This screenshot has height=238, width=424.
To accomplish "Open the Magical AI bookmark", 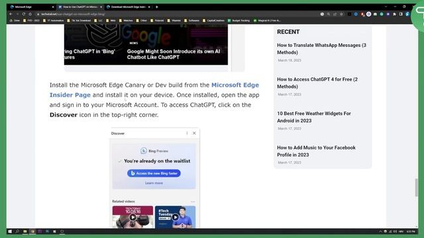I will [x=267, y=20].
